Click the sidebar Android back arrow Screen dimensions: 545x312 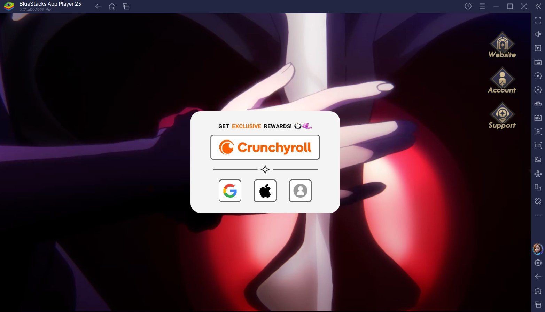pyautogui.click(x=538, y=277)
